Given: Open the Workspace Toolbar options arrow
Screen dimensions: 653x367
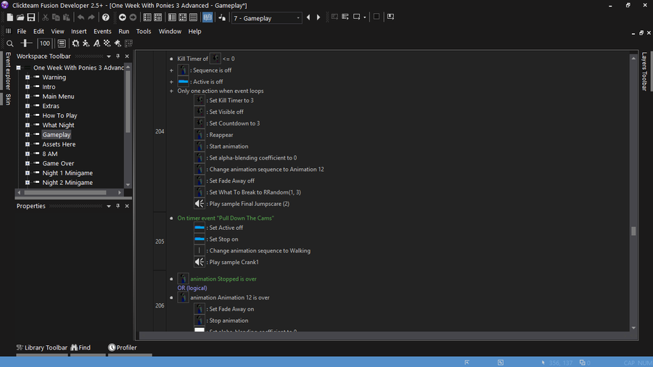Looking at the screenshot, I should click(109, 56).
